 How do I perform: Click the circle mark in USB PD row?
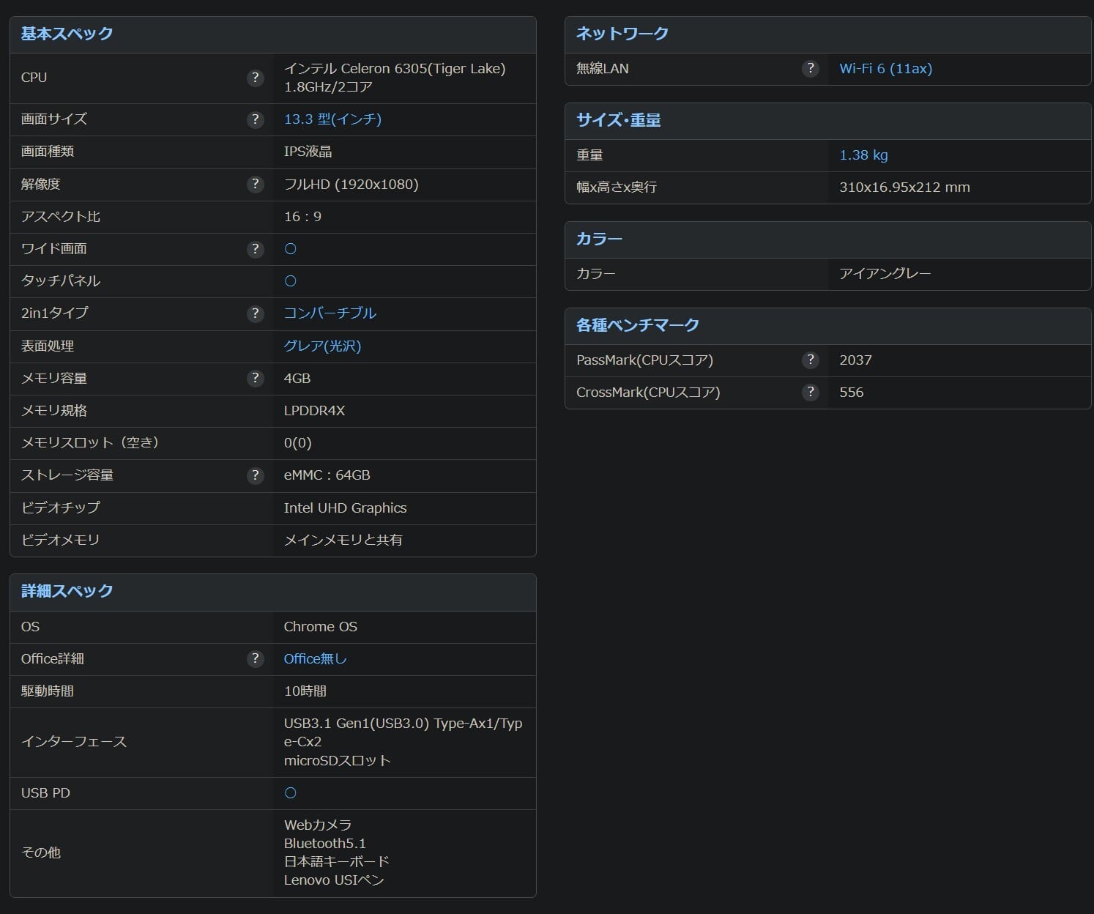290,793
